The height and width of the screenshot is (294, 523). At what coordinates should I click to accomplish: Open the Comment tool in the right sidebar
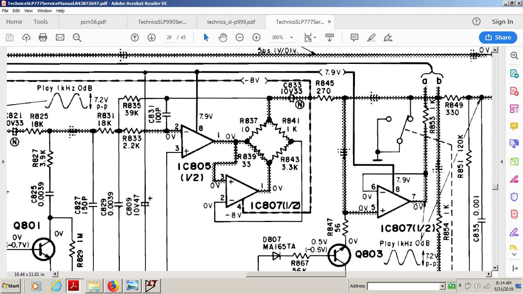(514, 126)
